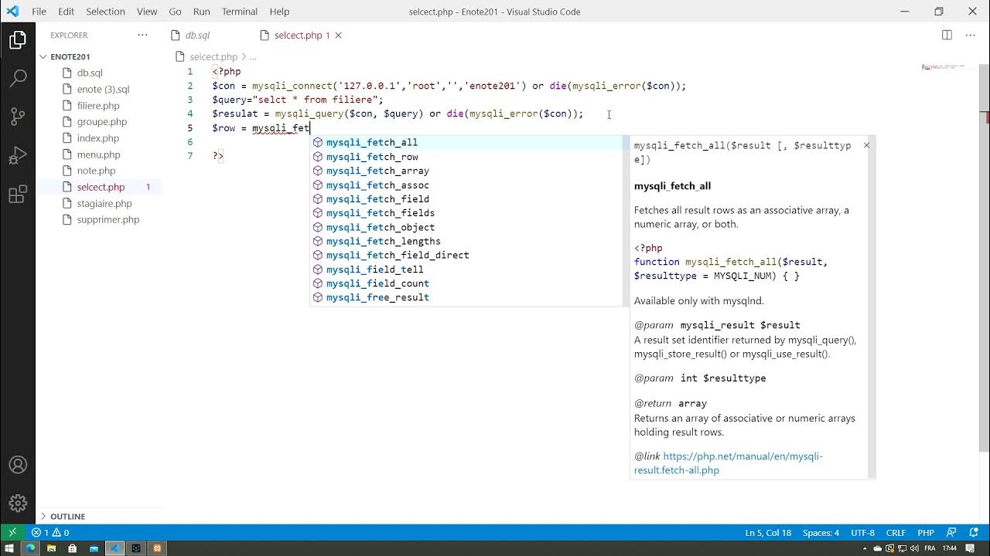The width and height of the screenshot is (990, 556).
Task: Open the File menu
Action: tap(39, 12)
